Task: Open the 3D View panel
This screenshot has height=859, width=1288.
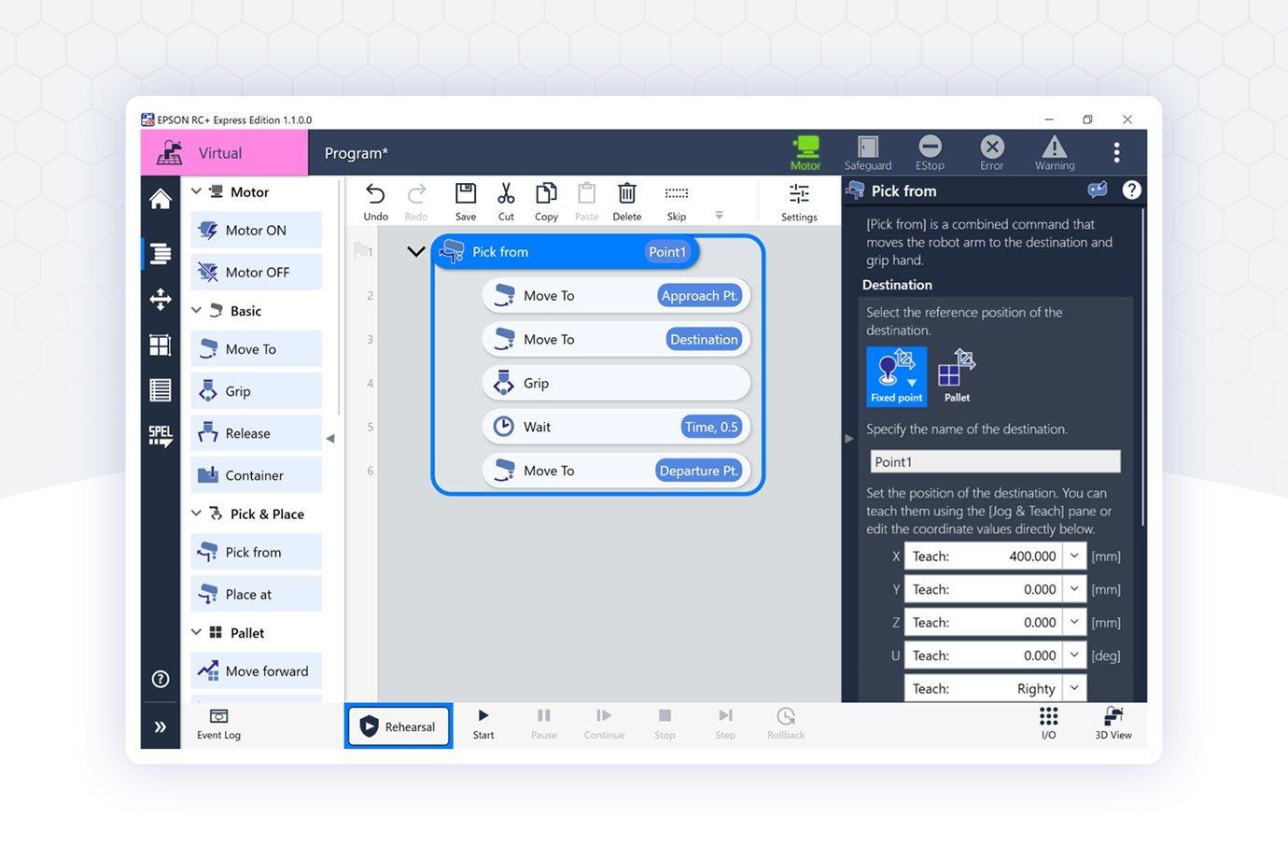Action: [x=1113, y=723]
